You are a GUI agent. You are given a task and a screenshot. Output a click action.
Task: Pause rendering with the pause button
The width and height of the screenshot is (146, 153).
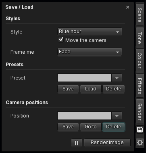(76, 143)
